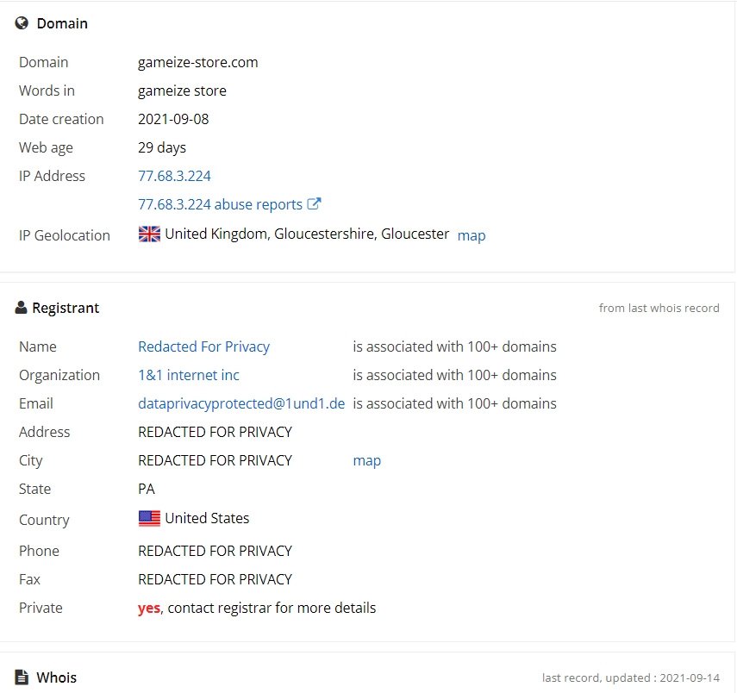Open the 1&1 internet inc organization link
This screenshot has height=693, width=737.
(x=189, y=375)
